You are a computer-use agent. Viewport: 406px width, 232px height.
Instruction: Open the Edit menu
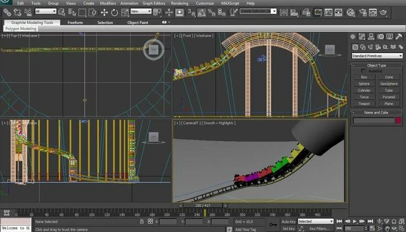pos(20,3)
